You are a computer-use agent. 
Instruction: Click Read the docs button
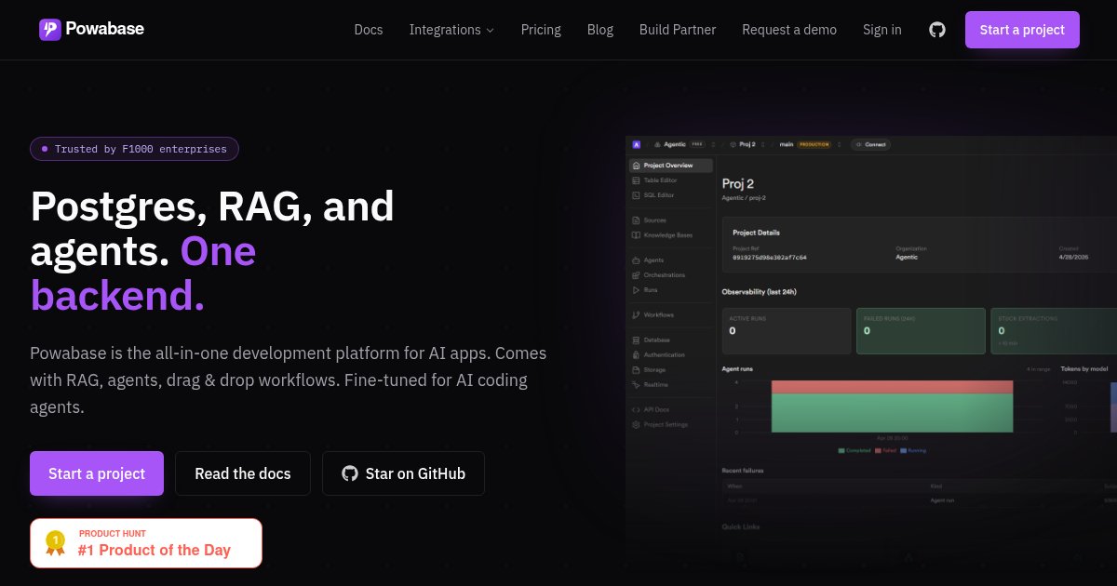(x=243, y=473)
